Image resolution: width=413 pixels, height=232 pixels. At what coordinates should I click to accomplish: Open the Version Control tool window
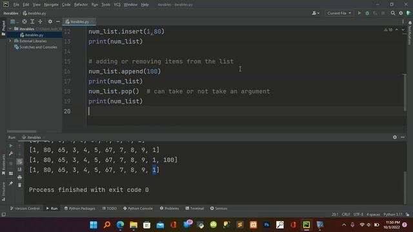25,208
